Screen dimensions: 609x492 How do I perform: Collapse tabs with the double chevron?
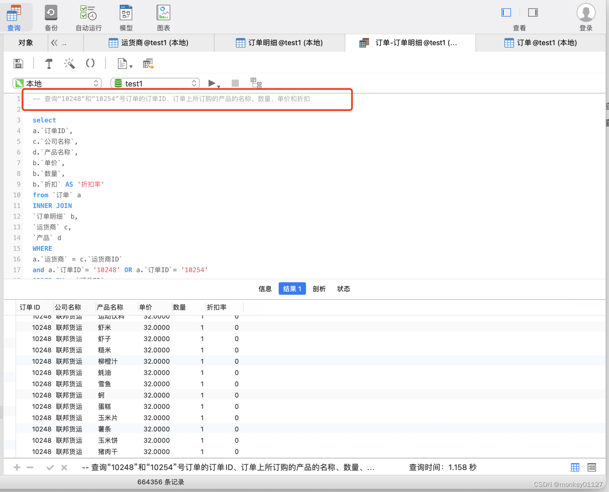pyautogui.click(x=54, y=43)
